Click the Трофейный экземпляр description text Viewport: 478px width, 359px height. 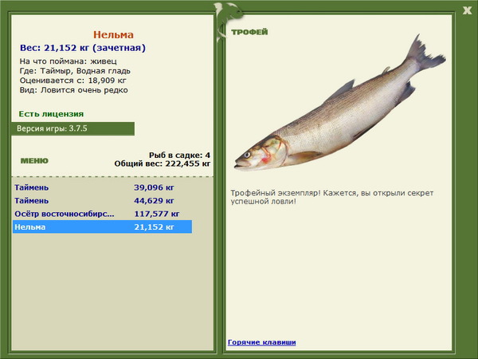pyautogui.click(x=332, y=197)
